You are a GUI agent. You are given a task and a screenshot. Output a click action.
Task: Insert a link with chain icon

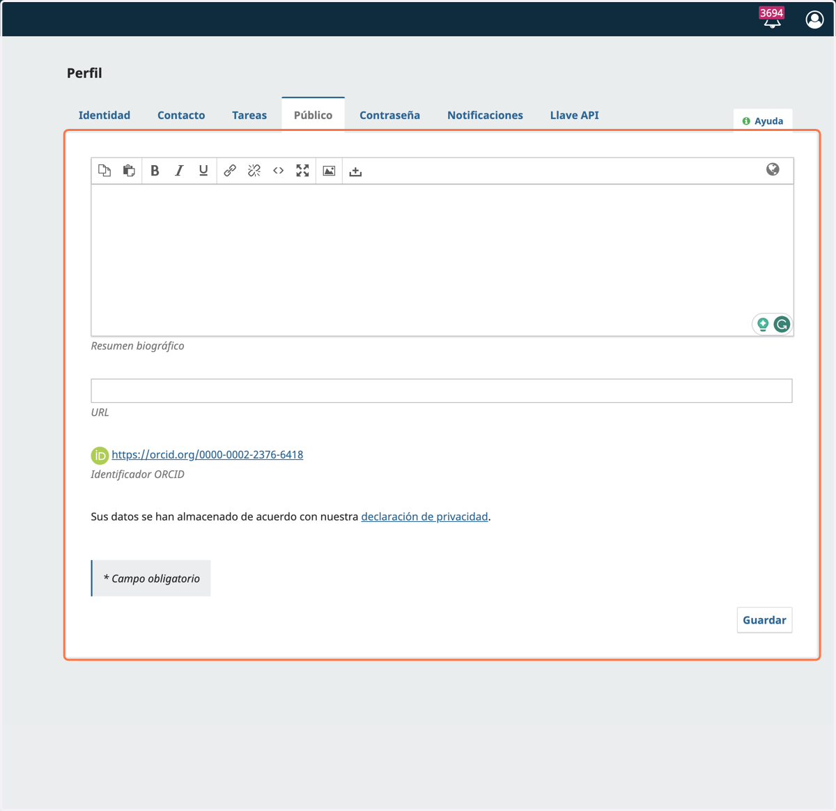tap(230, 171)
